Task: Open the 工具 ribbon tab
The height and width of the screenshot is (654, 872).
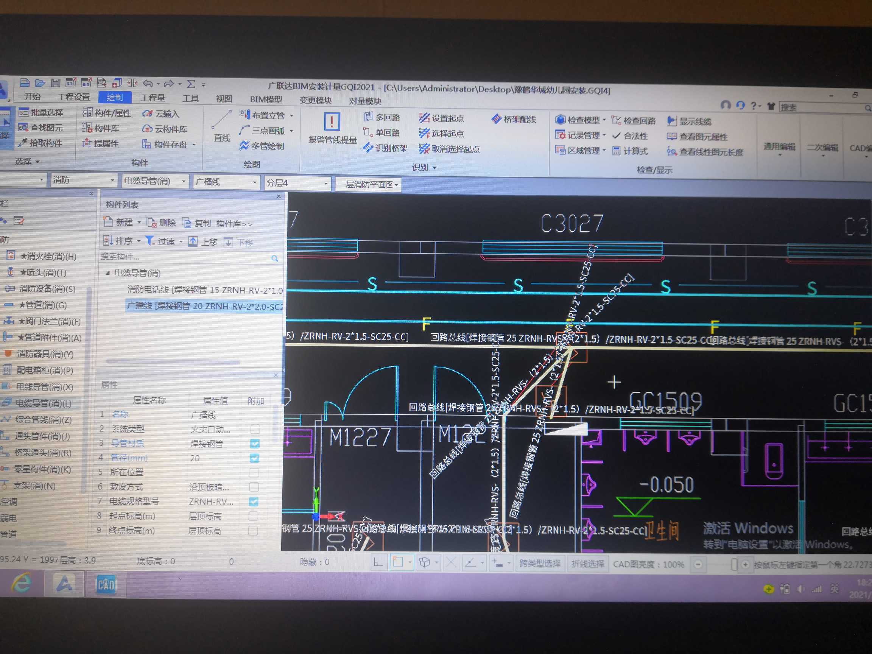Action: click(190, 98)
